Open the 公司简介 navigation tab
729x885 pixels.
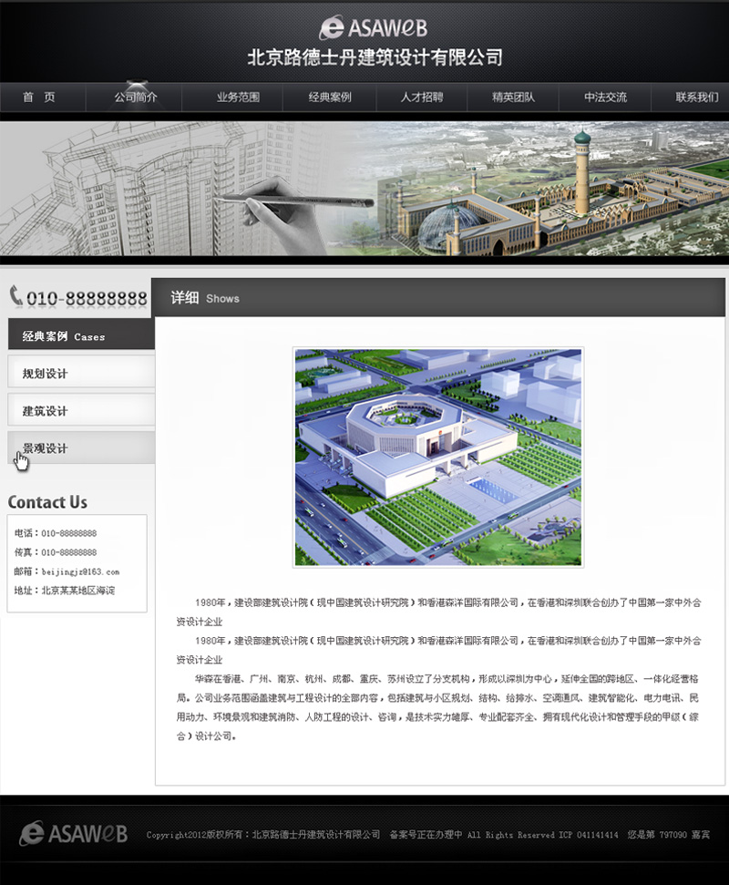pos(133,98)
